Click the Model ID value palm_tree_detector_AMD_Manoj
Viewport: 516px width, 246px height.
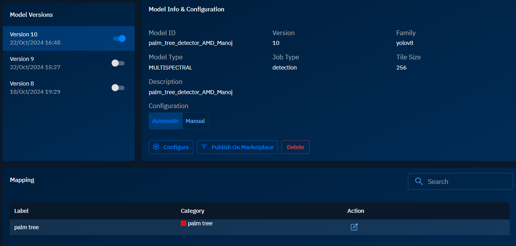(x=190, y=43)
